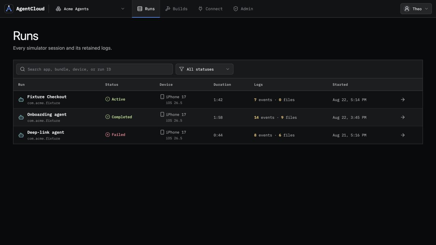
Task: Click the Aug 22, 3:45 PM timestamp
Action: tap(349, 117)
